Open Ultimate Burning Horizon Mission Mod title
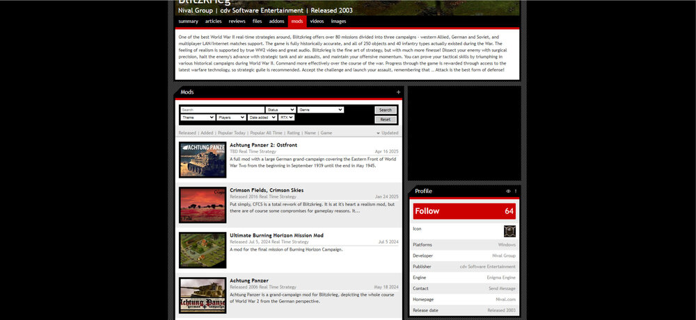The height and width of the screenshot is (320, 696). coord(276,235)
